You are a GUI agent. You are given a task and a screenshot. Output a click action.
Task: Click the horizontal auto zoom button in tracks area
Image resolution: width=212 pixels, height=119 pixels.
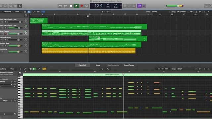point(200,12)
